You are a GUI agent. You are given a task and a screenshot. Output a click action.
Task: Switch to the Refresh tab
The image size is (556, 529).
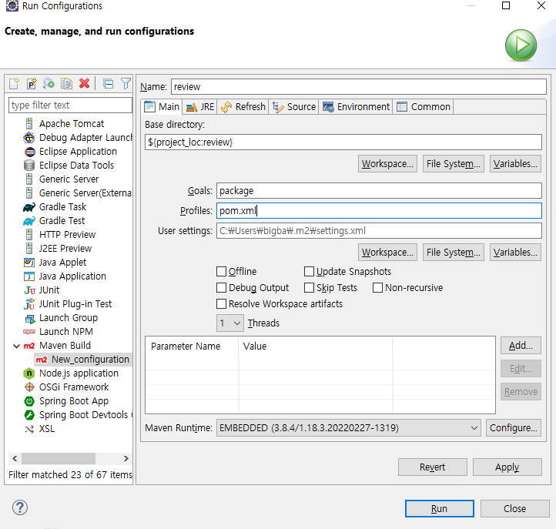(243, 107)
